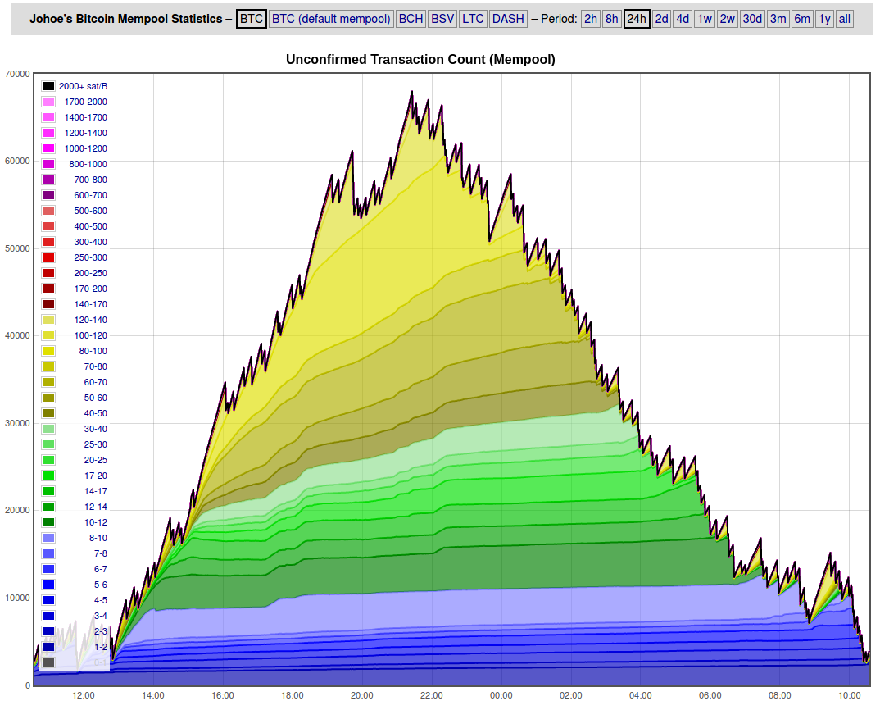Click the 30-40 light green swatch

click(48, 429)
